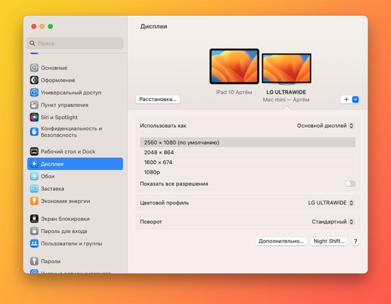Click Рабочий стол и Dock label

coord(68,152)
